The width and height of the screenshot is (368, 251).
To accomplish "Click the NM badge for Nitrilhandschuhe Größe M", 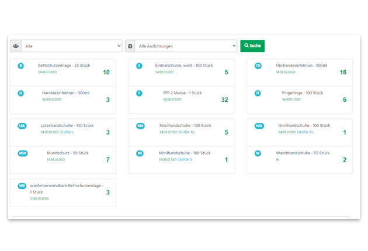I will pyautogui.click(x=140, y=126).
